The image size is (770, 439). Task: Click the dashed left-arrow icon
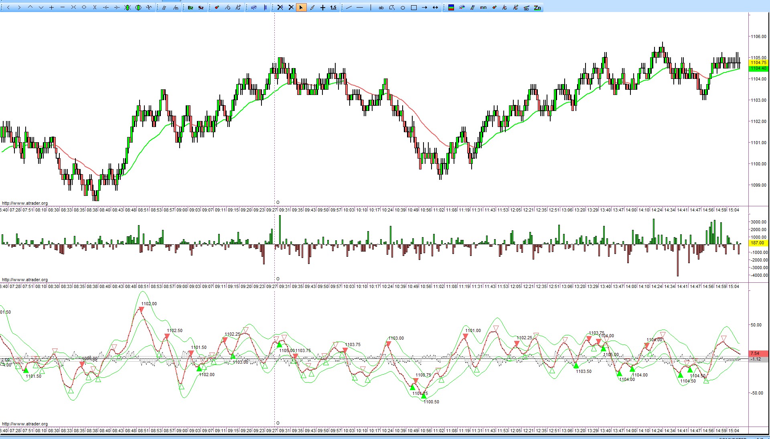click(106, 8)
